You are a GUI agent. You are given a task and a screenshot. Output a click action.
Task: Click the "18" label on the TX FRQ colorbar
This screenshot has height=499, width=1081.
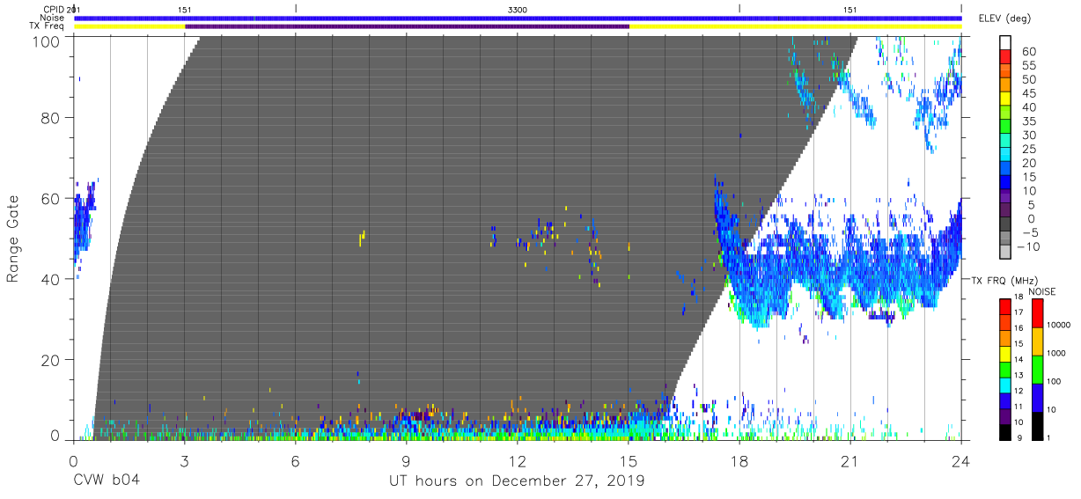pyautogui.click(x=1018, y=297)
